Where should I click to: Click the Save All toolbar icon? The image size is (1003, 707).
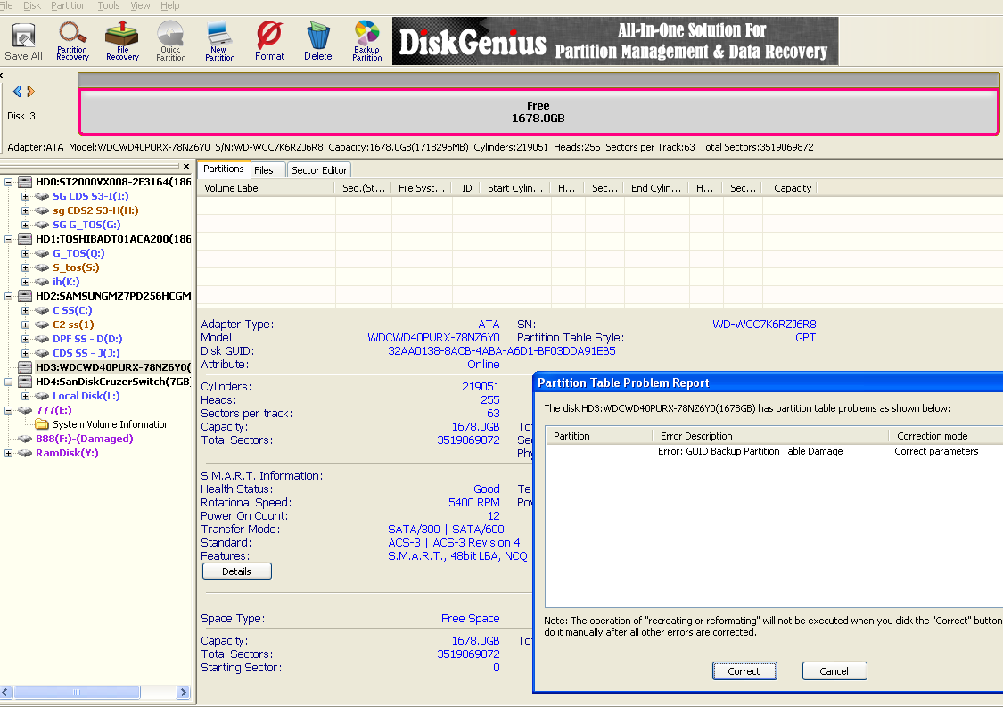[23, 41]
